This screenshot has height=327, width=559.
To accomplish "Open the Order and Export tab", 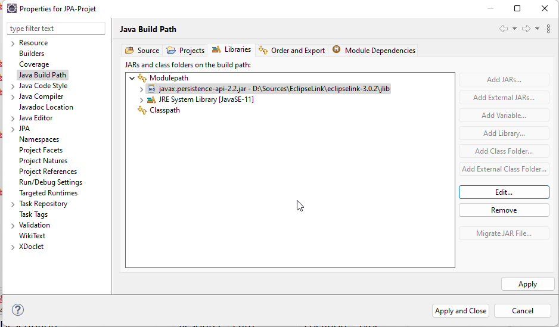I will [x=291, y=51].
